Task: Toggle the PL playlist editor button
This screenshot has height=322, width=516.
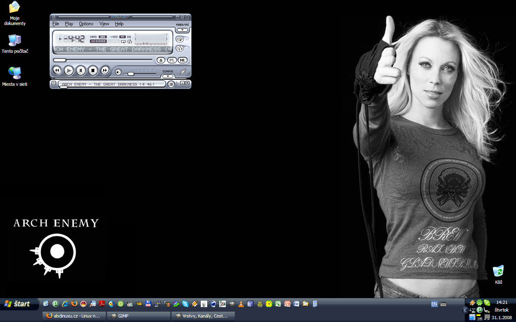Action: [172, 60]
